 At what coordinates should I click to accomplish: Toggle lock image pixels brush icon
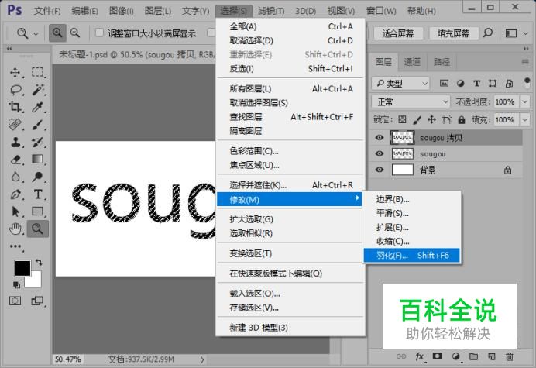(x=417, y=119)
